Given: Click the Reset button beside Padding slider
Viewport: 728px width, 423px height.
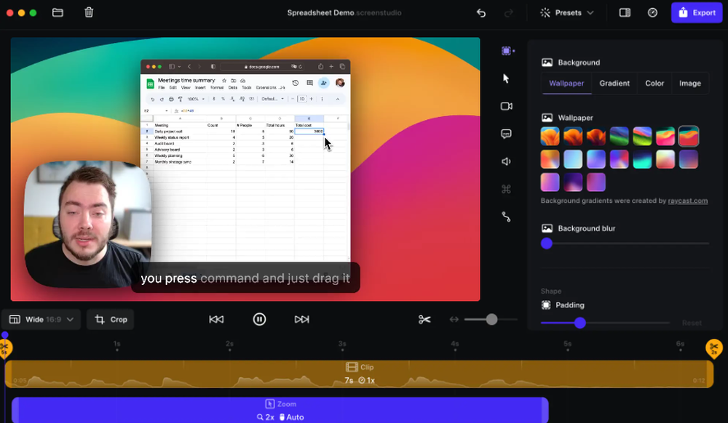Looking at the screenshot, I should (692, 323).
